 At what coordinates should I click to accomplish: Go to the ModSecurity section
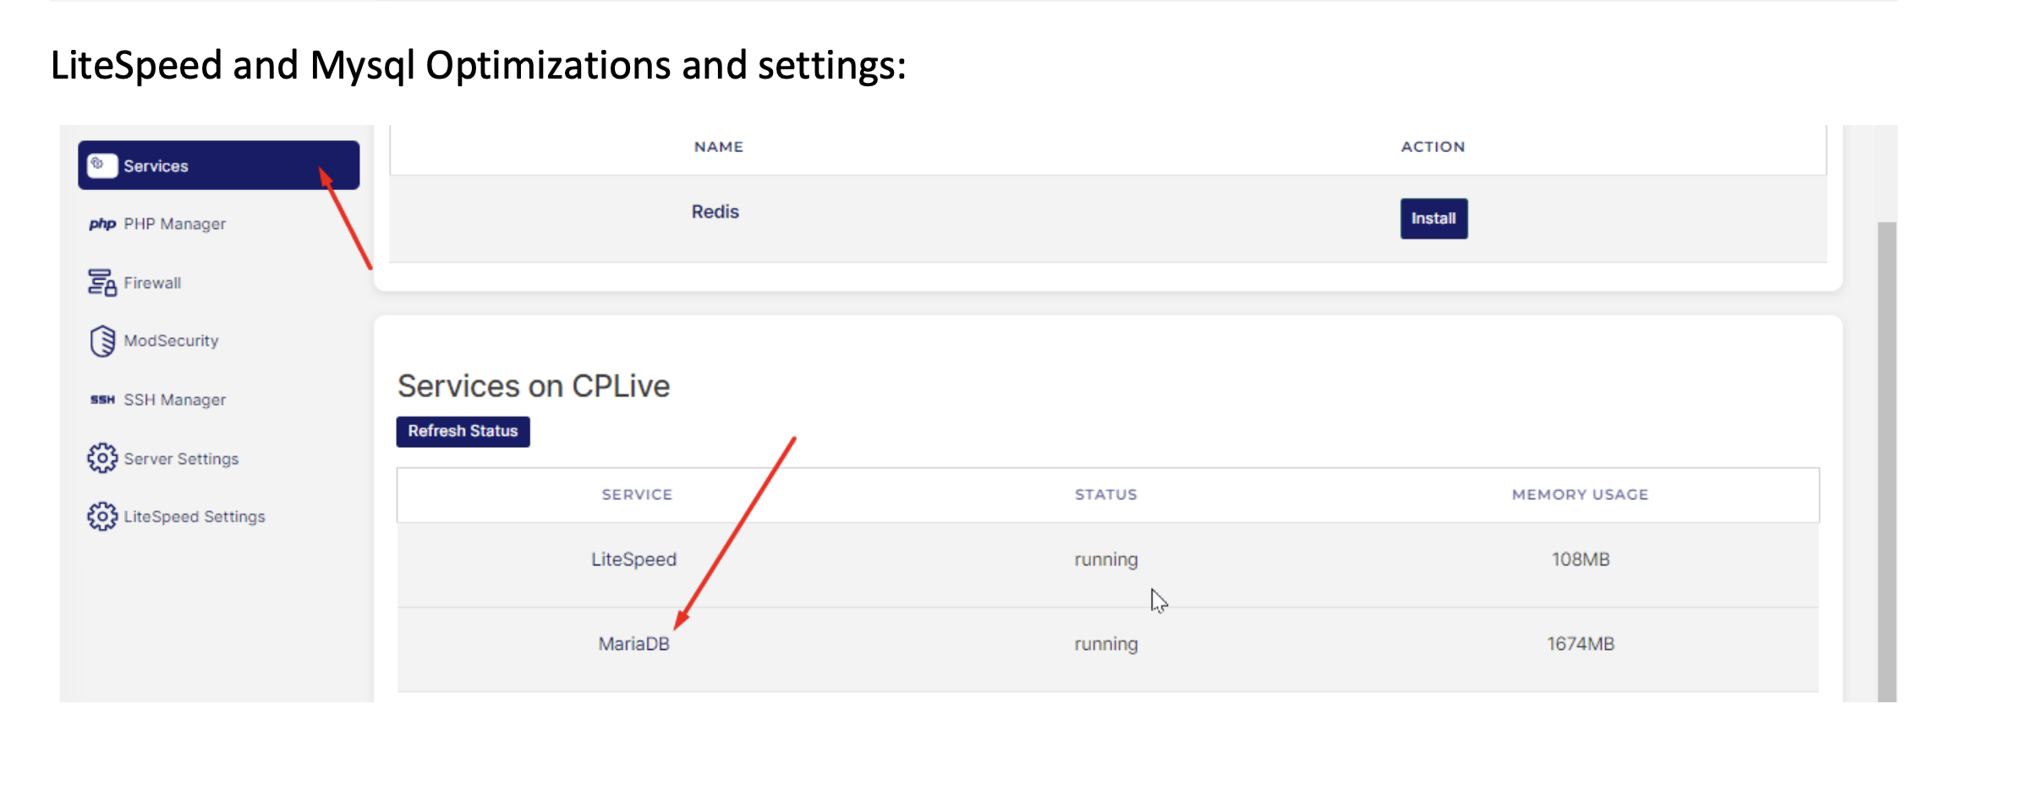coord(171,341)
